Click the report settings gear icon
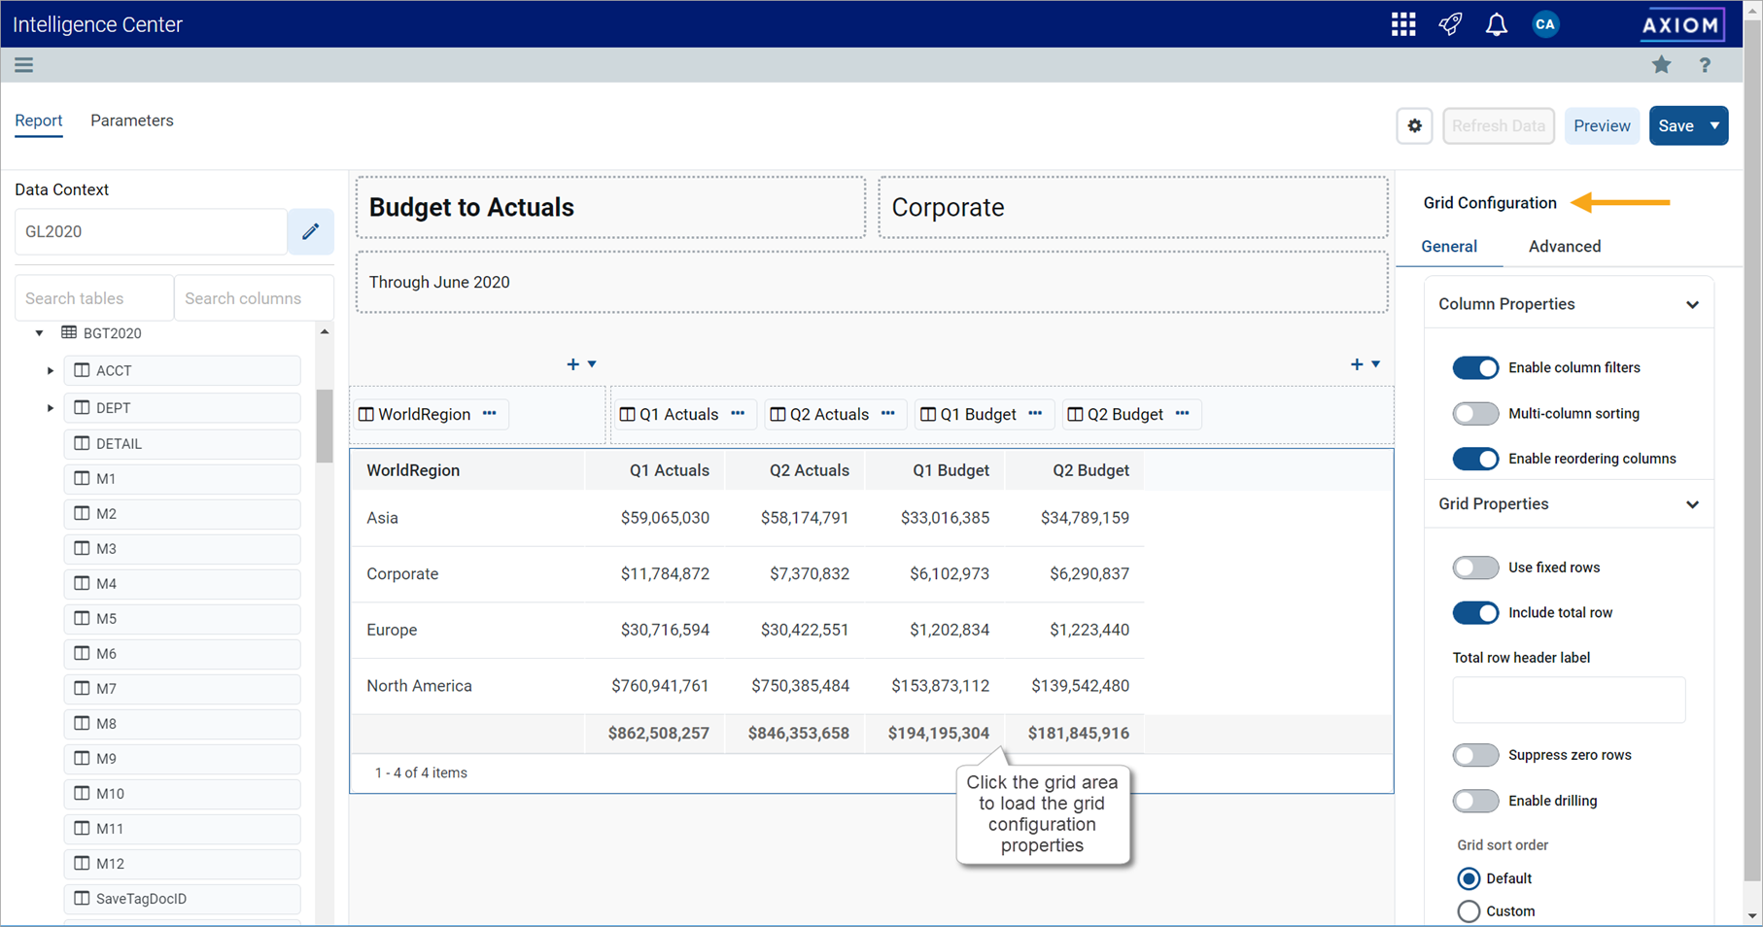The height and width of the screenshot is (927, 1763). [x=1414, y=126]
